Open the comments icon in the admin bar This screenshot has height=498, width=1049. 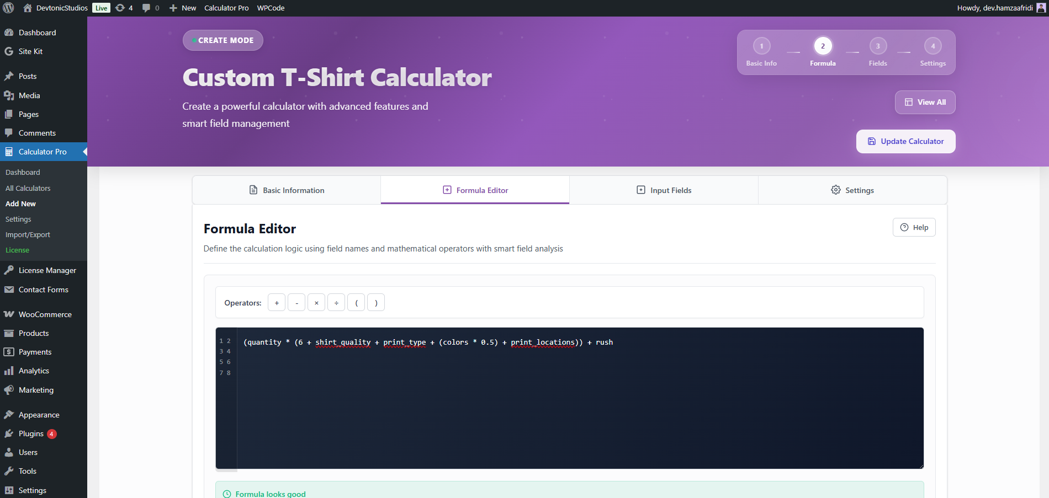146,8
